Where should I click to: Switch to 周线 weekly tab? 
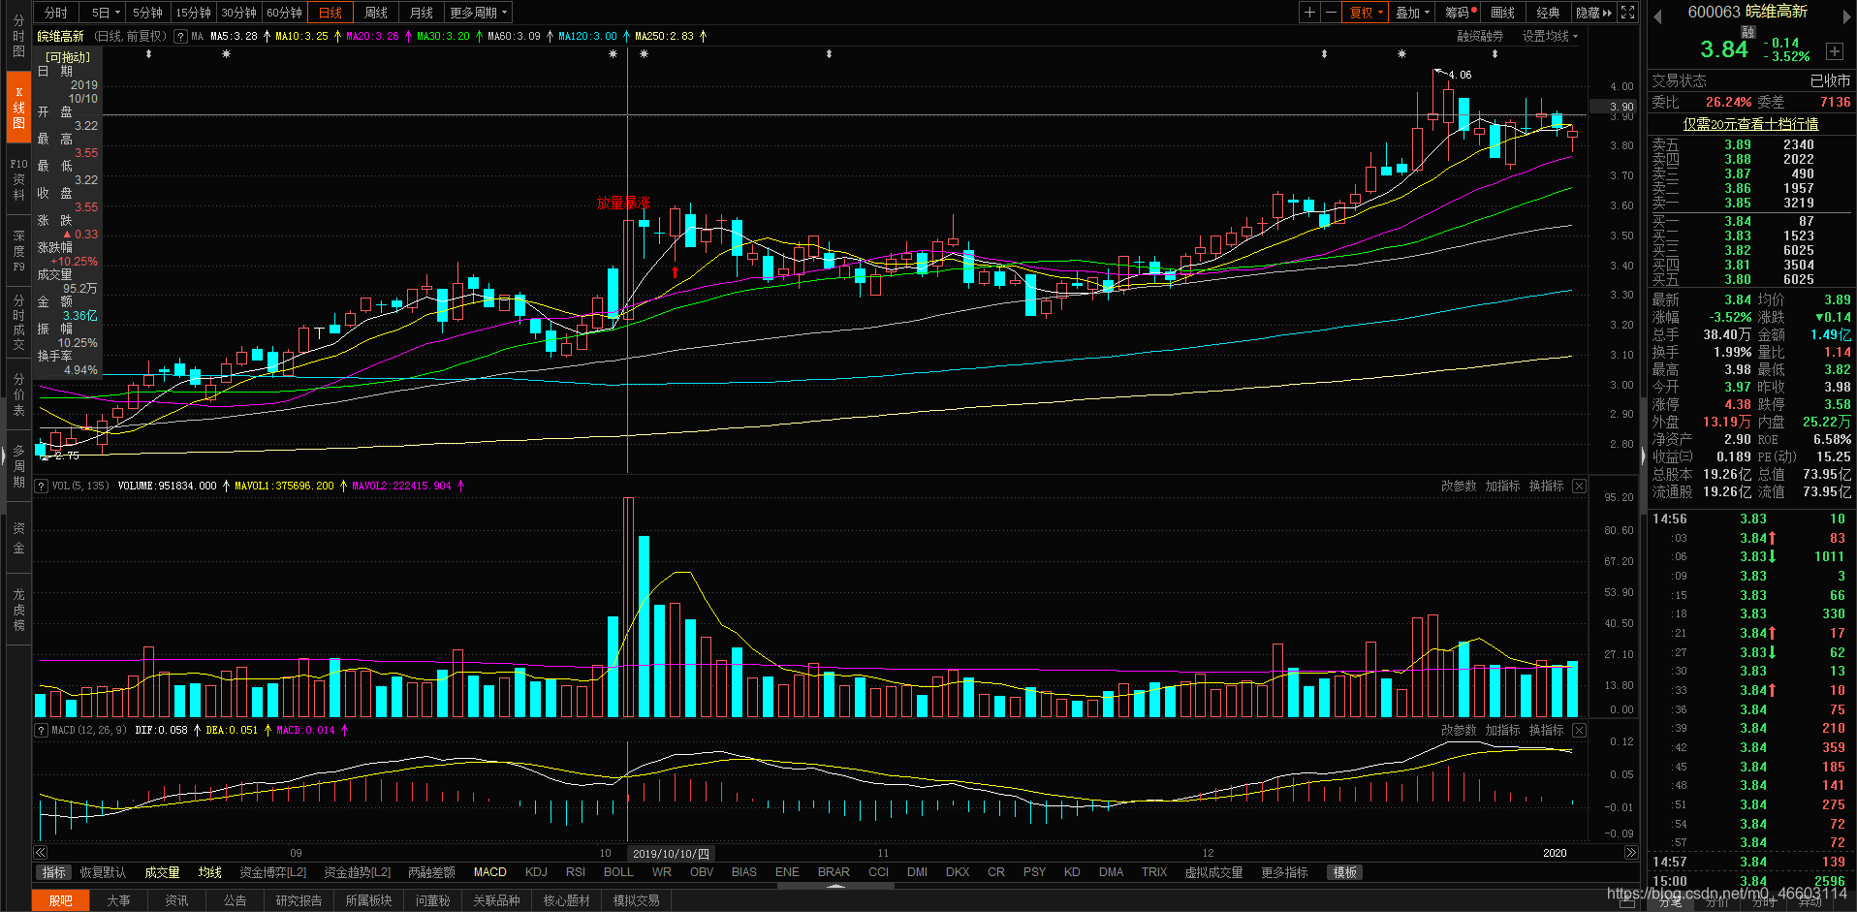coord(376,13)
